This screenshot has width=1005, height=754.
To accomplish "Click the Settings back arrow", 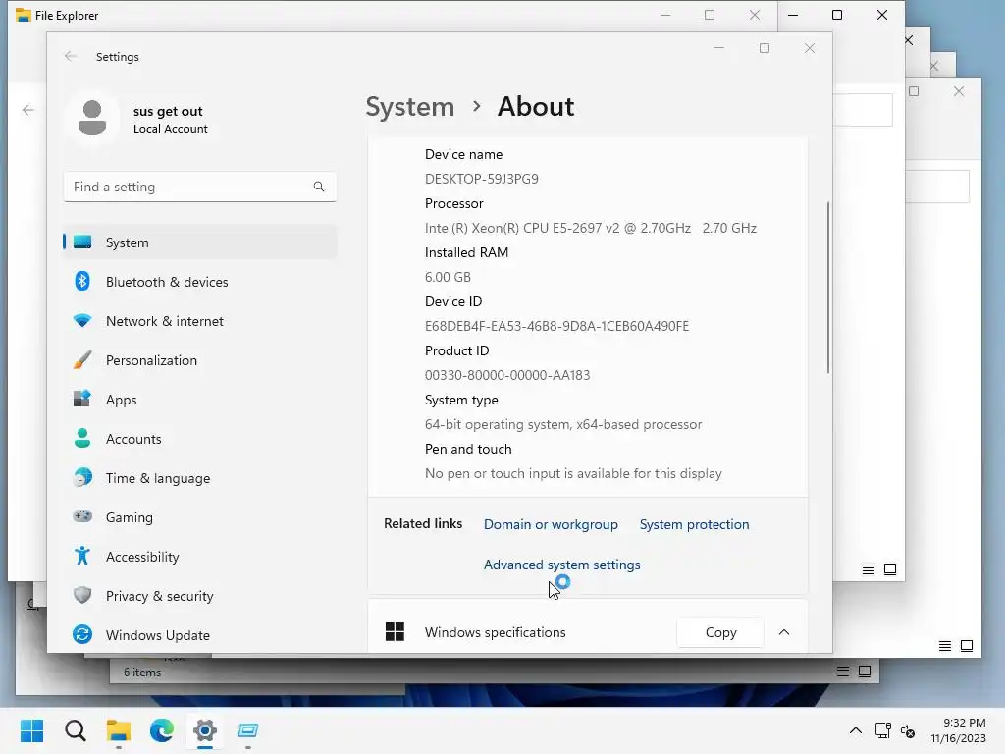I will pyautogui.click(x=71, y=56).
